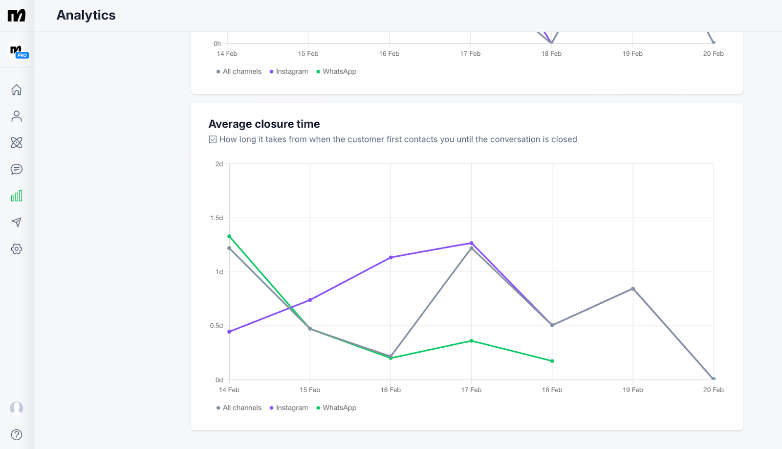Open the Home icon in sidebar

[x=17, y=90]
